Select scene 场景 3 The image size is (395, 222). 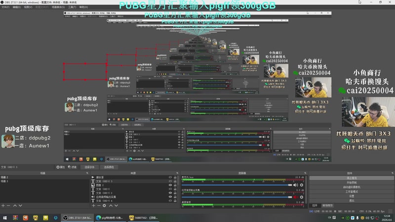[x=45, y=181]
